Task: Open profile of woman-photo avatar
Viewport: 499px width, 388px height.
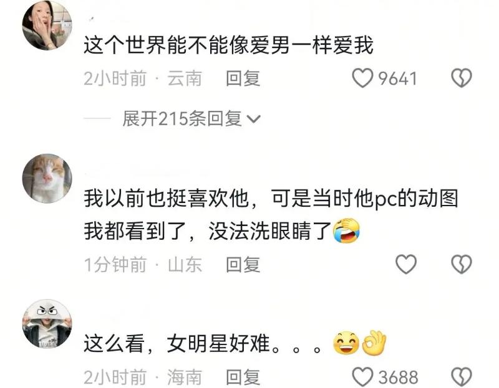Action: pos(47,26)
